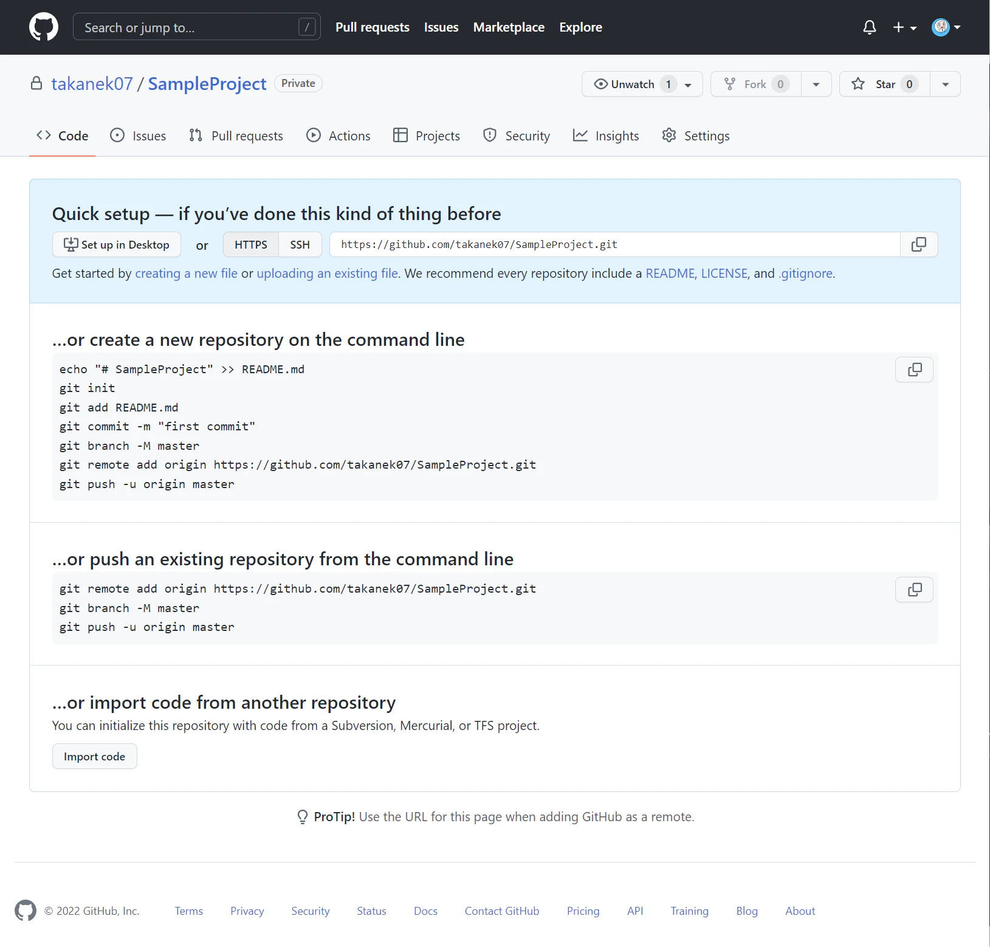
Task: Focus the Search or jump to field
Action: [x=197, y=27]
